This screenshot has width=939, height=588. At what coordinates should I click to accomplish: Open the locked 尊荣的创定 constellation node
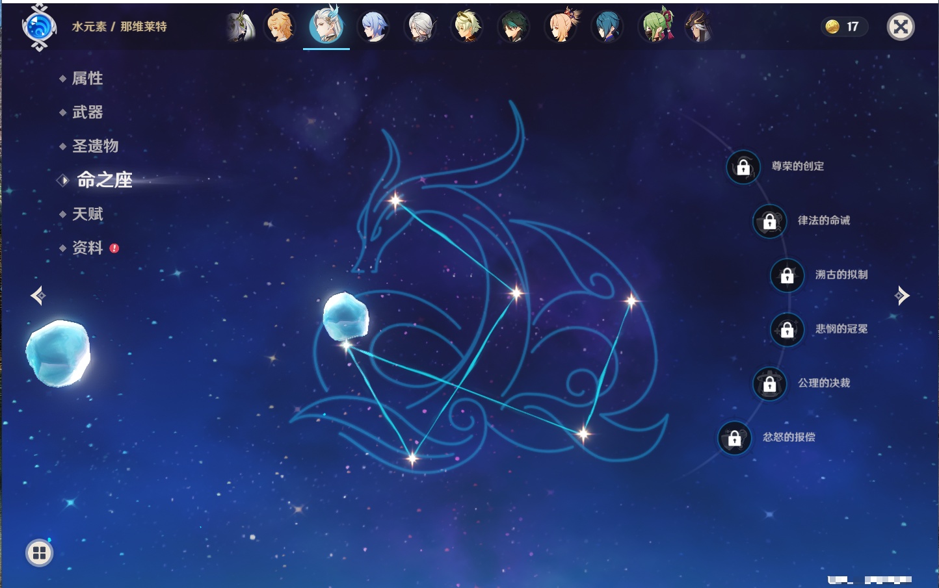pyautogui.click(x=743, y=167)
